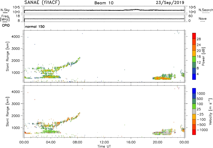The height and width of the screenshot is (148, 213).
Task: Click the gray segment of the Velocity color bar
Action: [x=194, y=112]
